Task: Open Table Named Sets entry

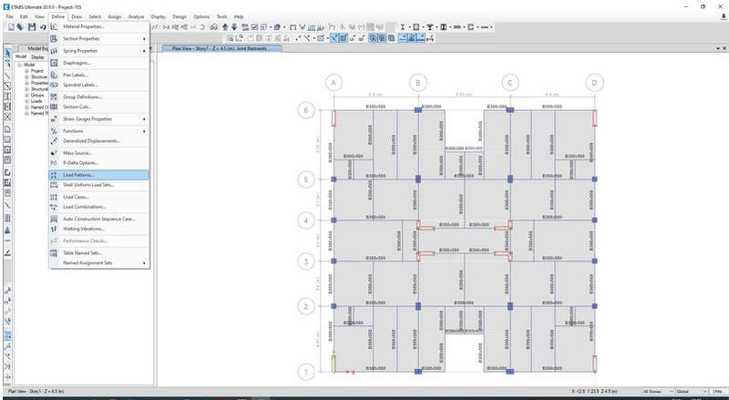Action: pos(99,253)
